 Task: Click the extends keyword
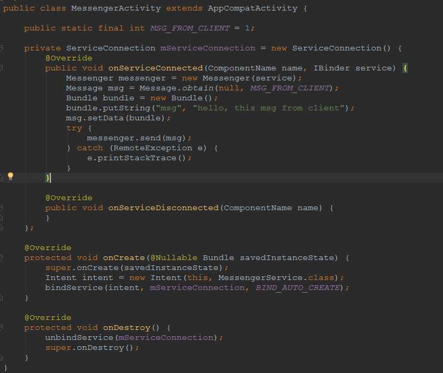tap(184, 8)
